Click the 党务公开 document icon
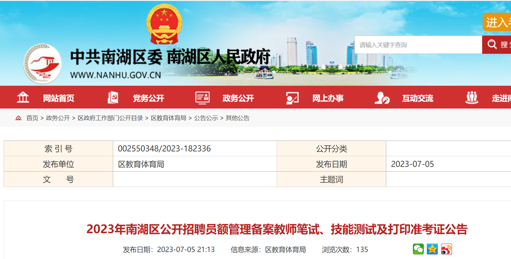The image size is (511, 259). [x=113, y=98]
